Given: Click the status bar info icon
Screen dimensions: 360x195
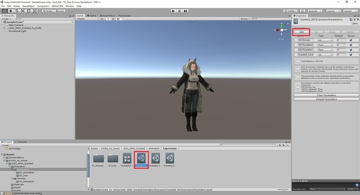Looking at the screenshot, I should [x=2, y=193].
